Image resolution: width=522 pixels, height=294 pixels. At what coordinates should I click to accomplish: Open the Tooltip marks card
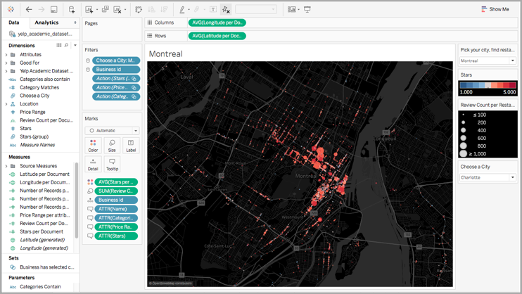pos(112,164)
